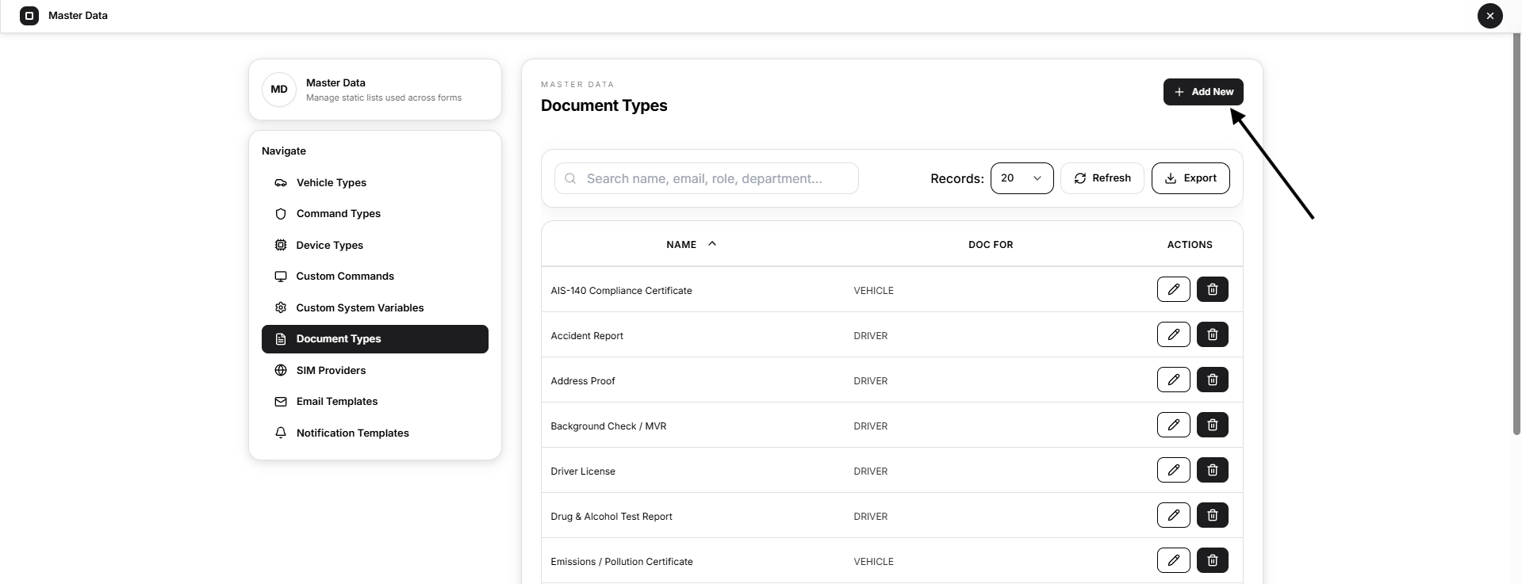Open Custom System Variables
Screen dimensions: 1522x584
[375, 307]
